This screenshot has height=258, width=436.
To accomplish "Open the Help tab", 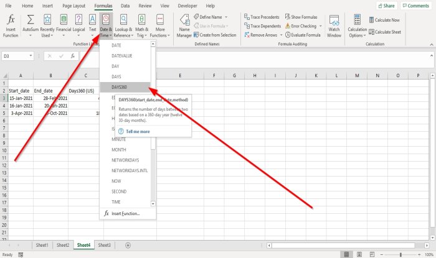I will point(211,6).
